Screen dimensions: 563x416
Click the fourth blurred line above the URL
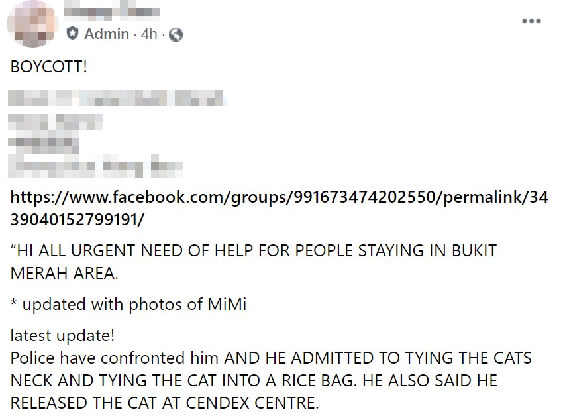(x=96, y=165)
